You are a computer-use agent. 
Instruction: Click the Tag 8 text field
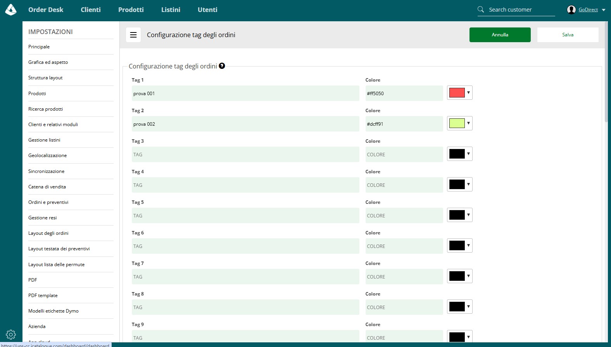click(x=245, y=307)
